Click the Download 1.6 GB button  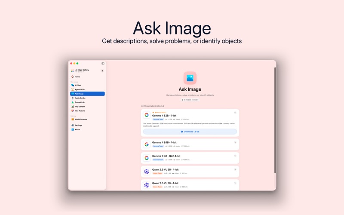(x=190, y=132)
